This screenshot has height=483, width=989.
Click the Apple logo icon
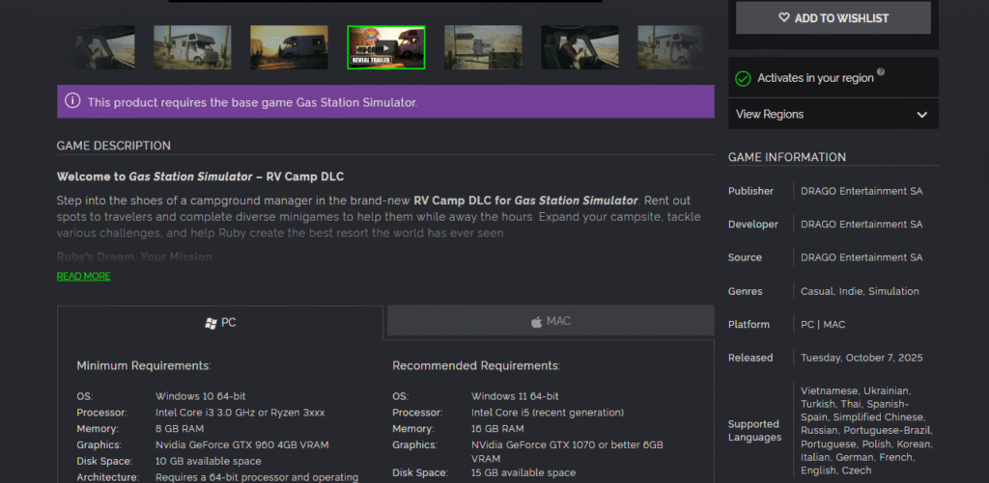point(536,321)
